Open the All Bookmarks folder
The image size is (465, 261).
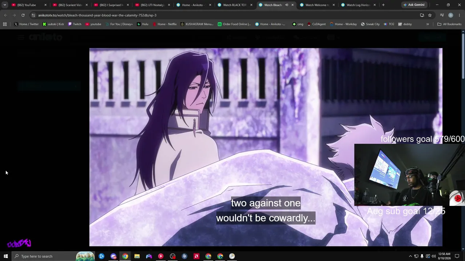(x=449, y=24)
